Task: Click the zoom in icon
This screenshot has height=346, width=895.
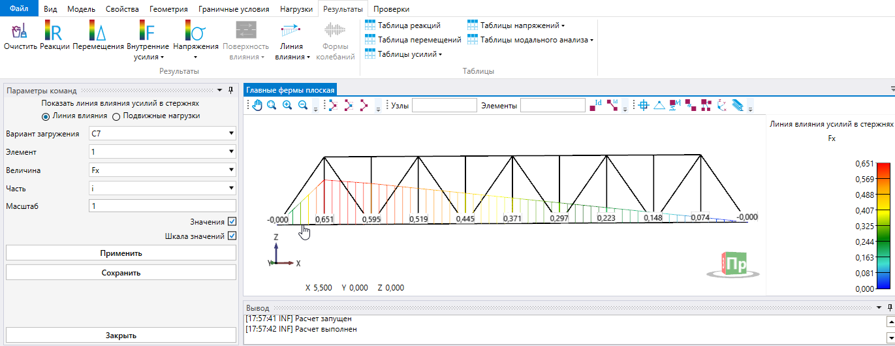Action: pyautogui.click(x=287, y=105)
